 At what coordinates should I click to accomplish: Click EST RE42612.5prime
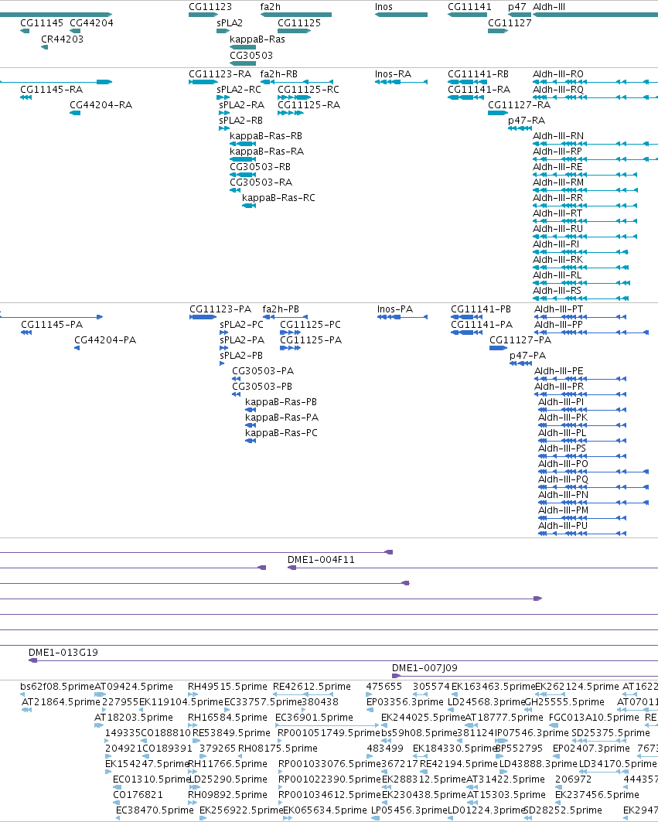pos(312,687)
